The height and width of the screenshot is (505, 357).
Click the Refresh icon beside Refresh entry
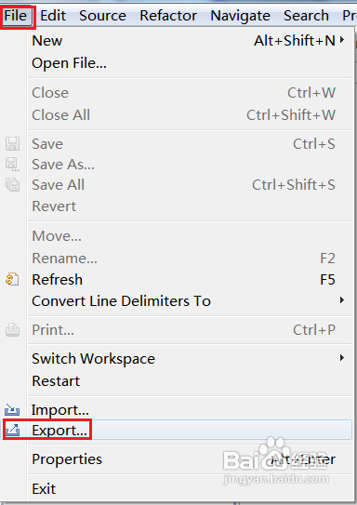(12, 279)
